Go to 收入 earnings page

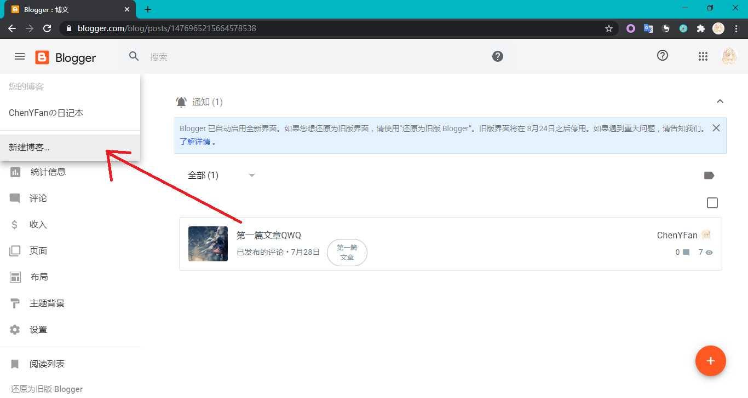(38, 224)
